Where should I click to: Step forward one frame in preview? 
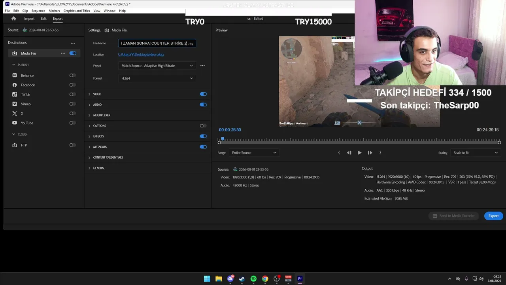tap(370, 153)
